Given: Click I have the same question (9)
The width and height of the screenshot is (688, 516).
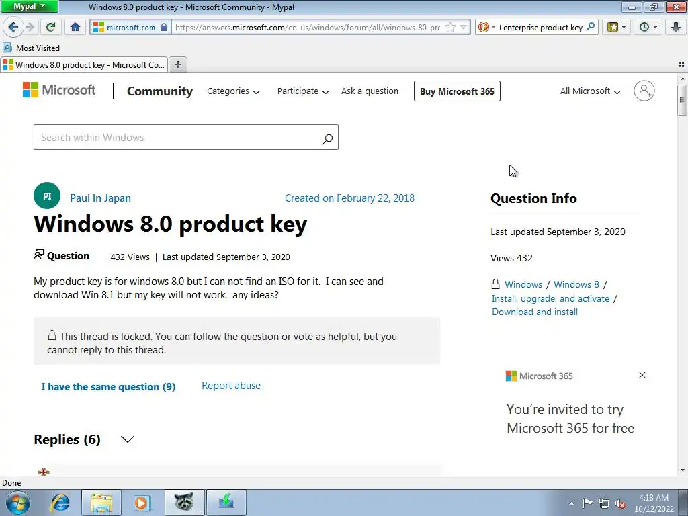Looking at the screenshot, I should tap(108, 386).
